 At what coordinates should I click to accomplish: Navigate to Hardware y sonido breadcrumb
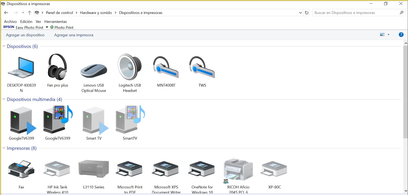(96, 13)
